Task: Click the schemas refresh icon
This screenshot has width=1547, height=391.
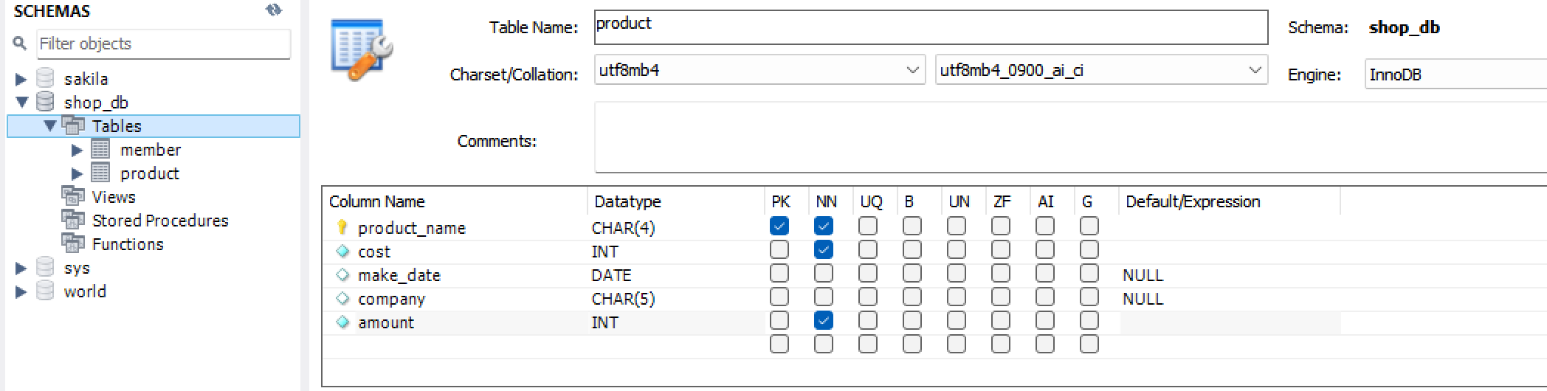Action: click(274, 10)
